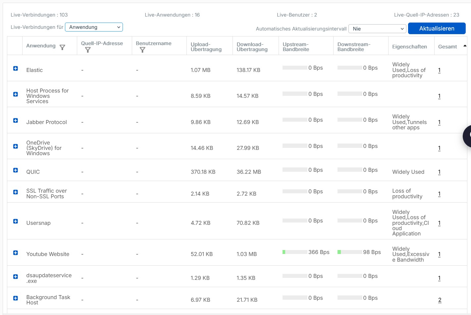Image resolution: width=471 pixels, height=315 pixels.
Task: Click plus icon for dsaupdateservice.exe
Action: 16,277
